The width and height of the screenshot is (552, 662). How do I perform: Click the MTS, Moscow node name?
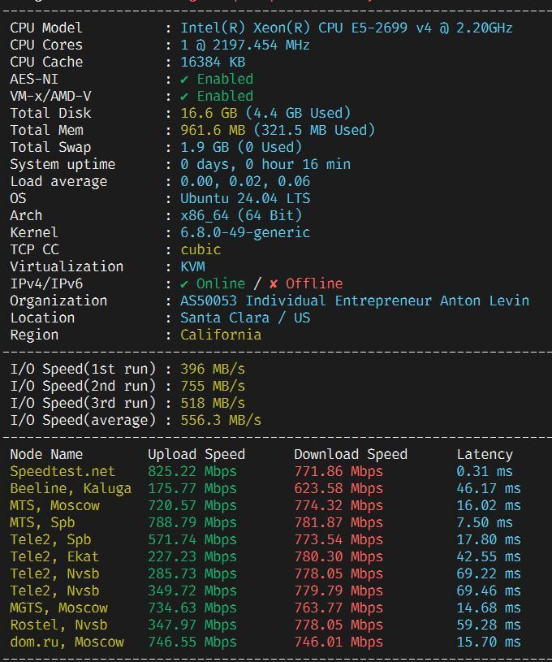[x=54, y=505]
